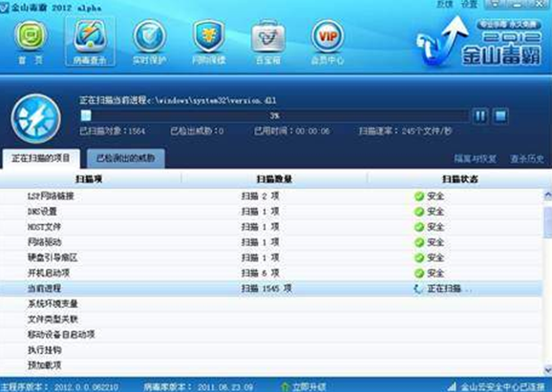Image resolution: width=552 pixels, height=392 pixels.
Task: Select the DNS设置 row name
Action: [x=42, y=212]
